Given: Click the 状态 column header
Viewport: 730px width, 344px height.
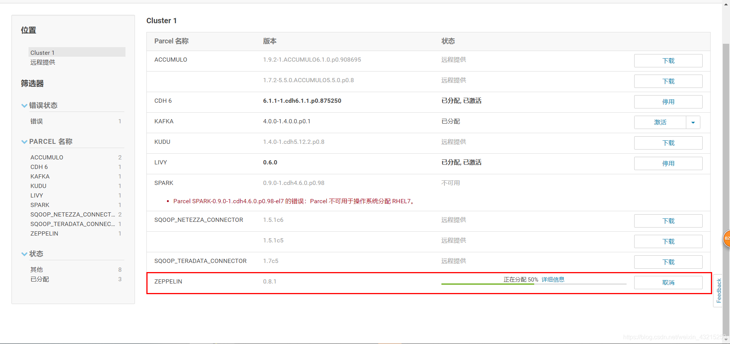Looking at the screenshot, I should (x=448, y=41).
